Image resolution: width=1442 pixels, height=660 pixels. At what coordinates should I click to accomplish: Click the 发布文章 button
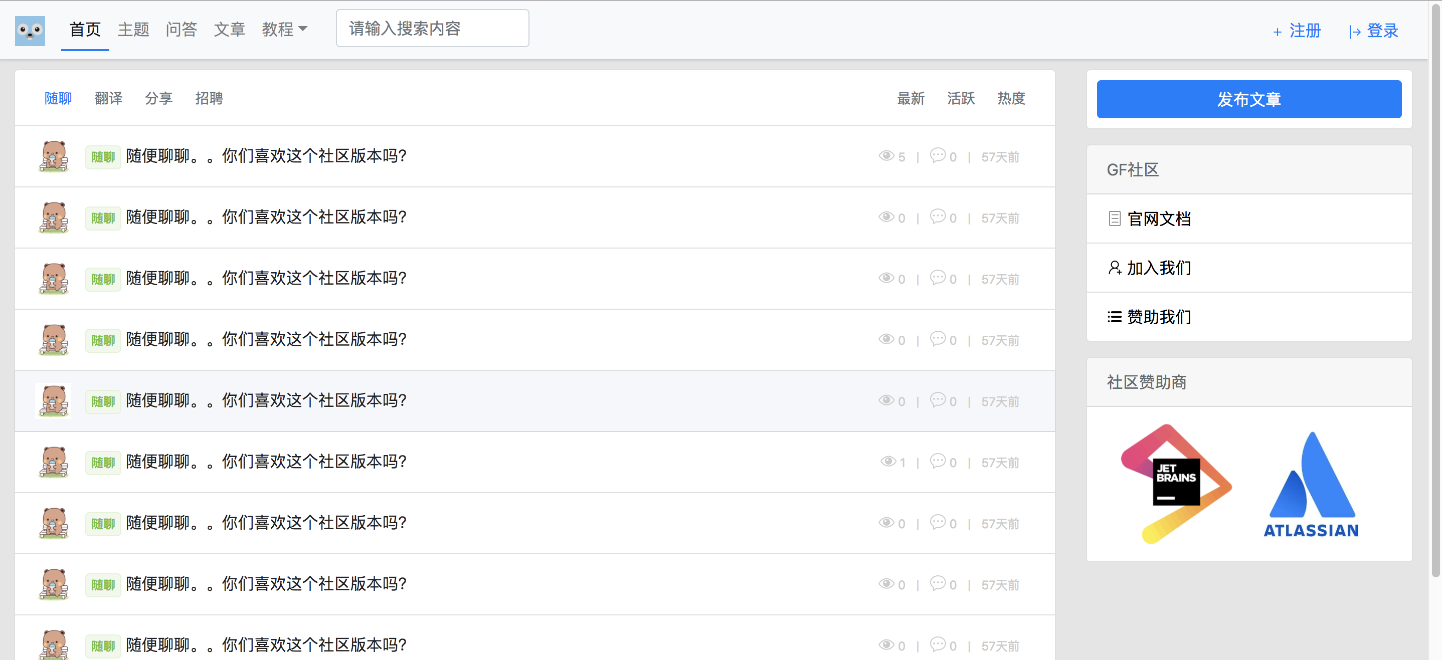(x=1249, y=99)
